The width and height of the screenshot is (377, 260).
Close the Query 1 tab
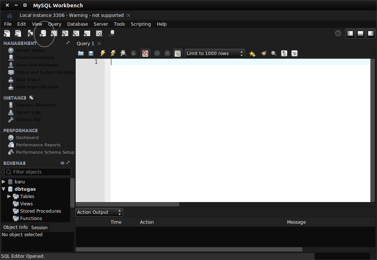tap(99, 44)
